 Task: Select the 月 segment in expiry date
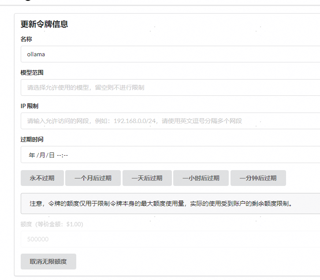[42, 155]
